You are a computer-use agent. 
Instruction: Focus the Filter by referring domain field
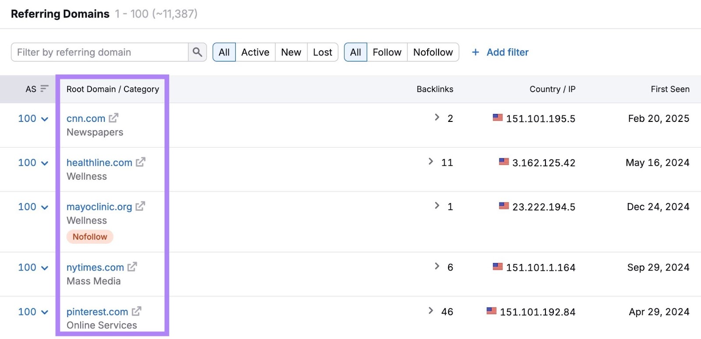tap(100, 52)
